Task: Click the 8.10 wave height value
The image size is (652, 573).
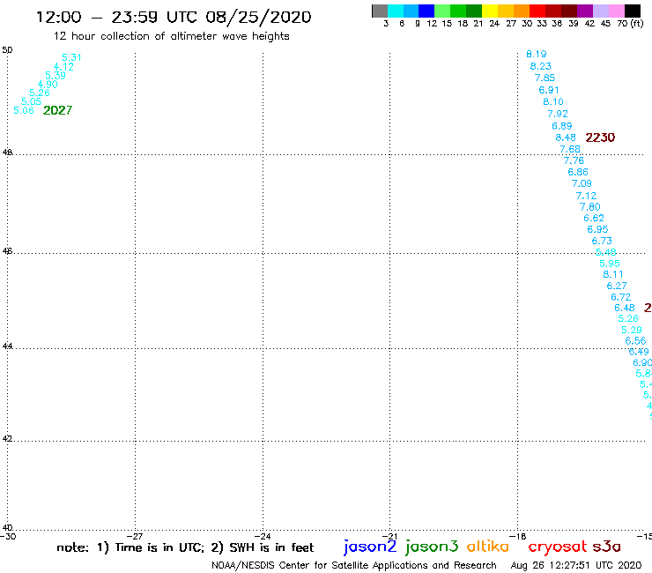Action: click(x=553, y=101)
